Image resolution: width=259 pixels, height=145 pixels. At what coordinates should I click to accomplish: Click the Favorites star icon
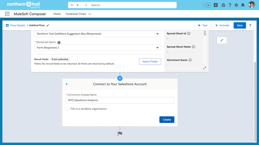click(x=204, y=5)
